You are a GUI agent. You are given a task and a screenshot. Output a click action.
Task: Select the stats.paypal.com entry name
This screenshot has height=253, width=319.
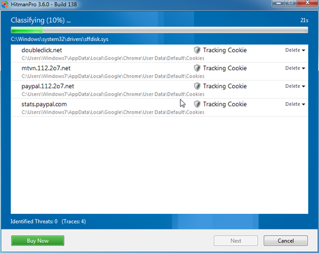click(44, 104)
